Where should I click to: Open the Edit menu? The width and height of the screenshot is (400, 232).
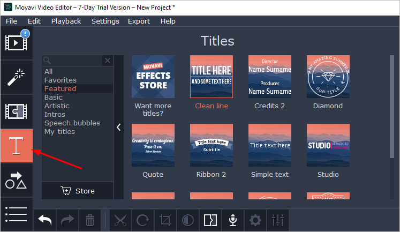pyautogui.click(x=34, y=21)
